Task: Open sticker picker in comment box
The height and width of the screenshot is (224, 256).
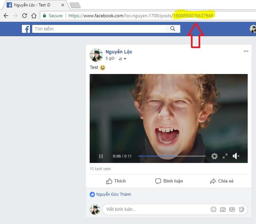Action: [241, 209]
